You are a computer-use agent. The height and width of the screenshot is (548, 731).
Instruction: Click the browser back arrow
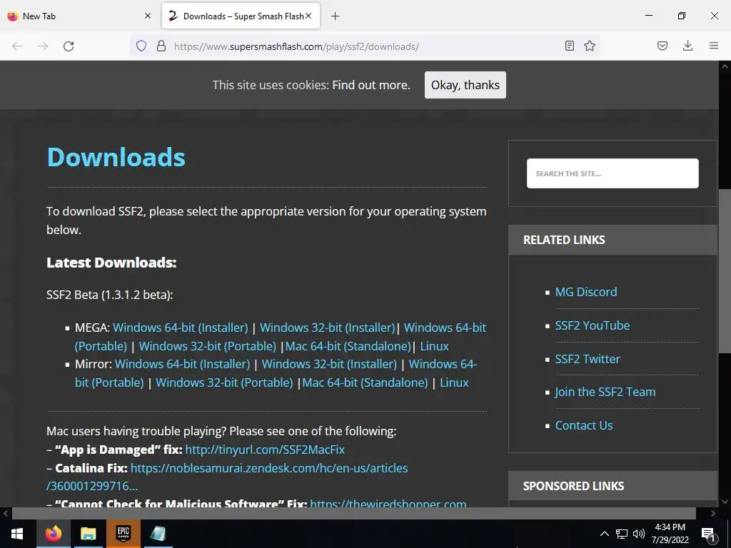coord(17,46)
